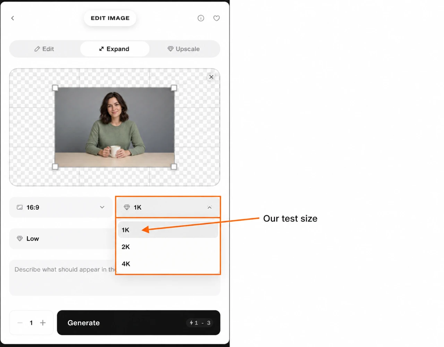Switch to the Edit tab

click(44, 49)
